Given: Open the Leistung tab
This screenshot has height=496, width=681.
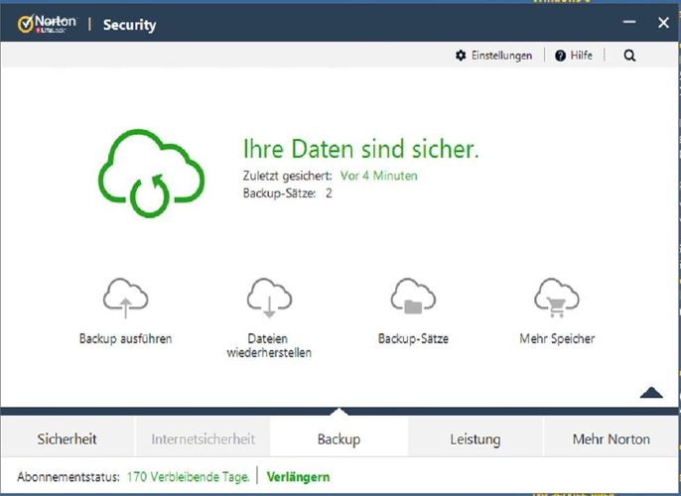Looking at the screenshot, I should tap(475, 438).
